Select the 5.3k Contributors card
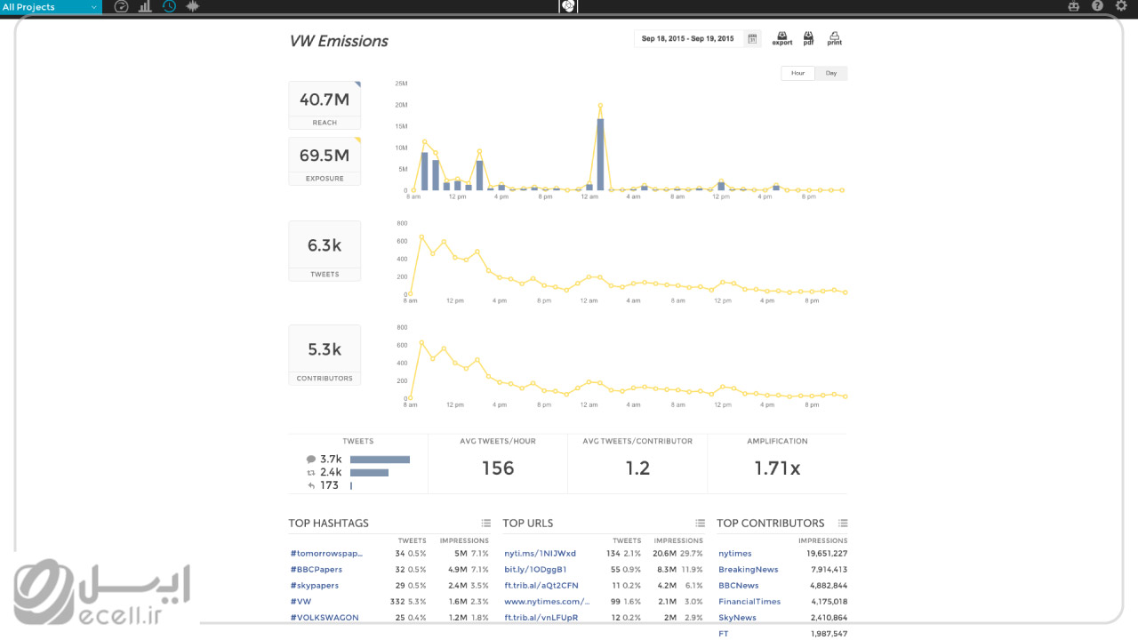 point(325,355)
